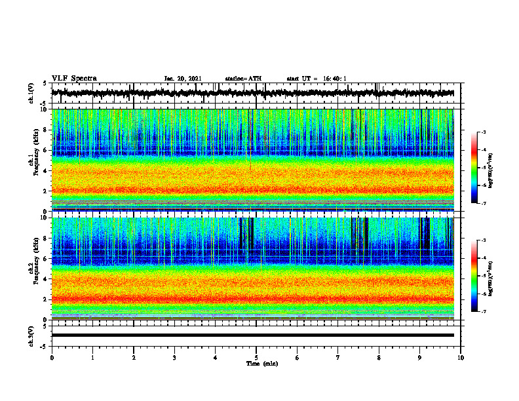Click the time axis tick label '7'
The height and width of the screenshot is (401, 519).
pos(338,358)
